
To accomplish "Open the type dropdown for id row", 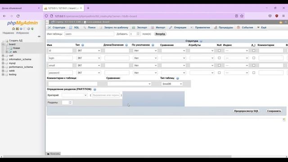I will click(x=89, y=50).
